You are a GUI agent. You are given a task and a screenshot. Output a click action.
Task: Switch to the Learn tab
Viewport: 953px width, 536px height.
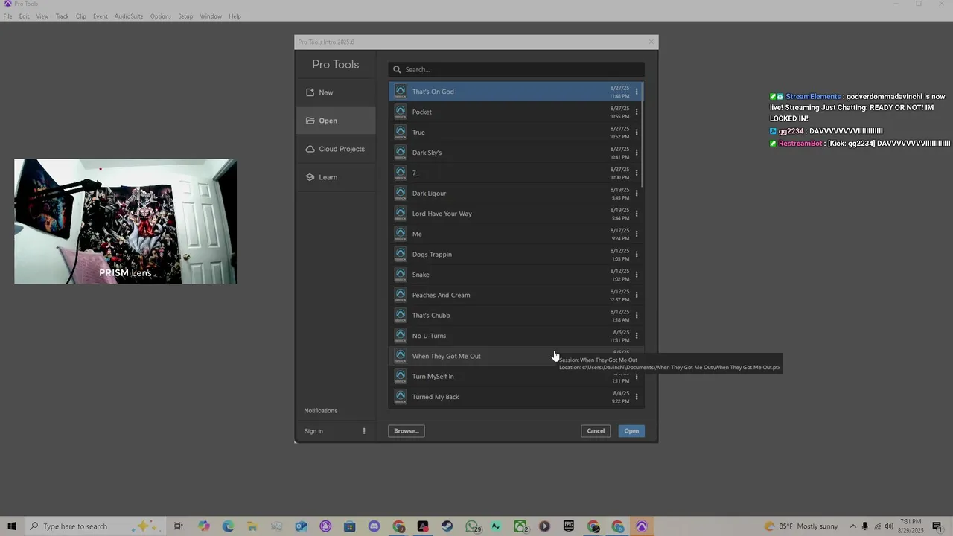pyautogui.click(x=336, y=177)
